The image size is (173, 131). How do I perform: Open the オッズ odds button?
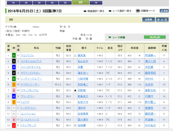click(162, 20)
